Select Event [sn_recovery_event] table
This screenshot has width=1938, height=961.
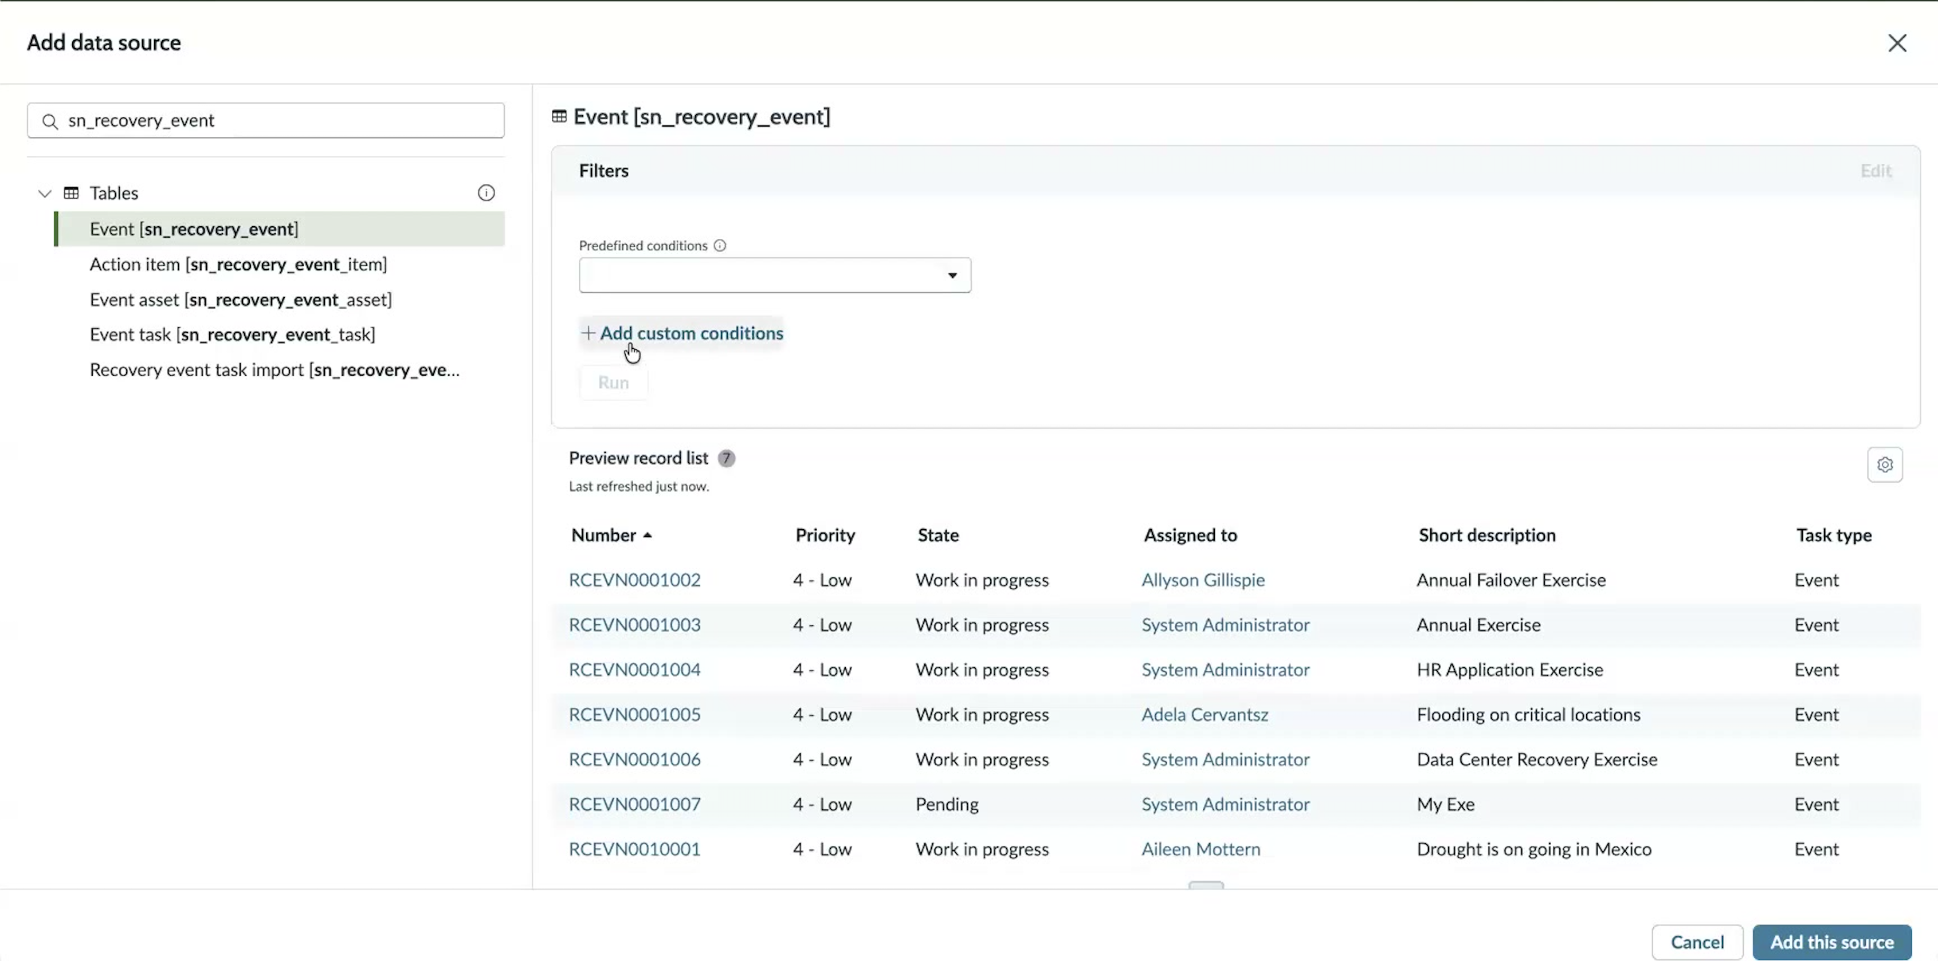(280, 229)
